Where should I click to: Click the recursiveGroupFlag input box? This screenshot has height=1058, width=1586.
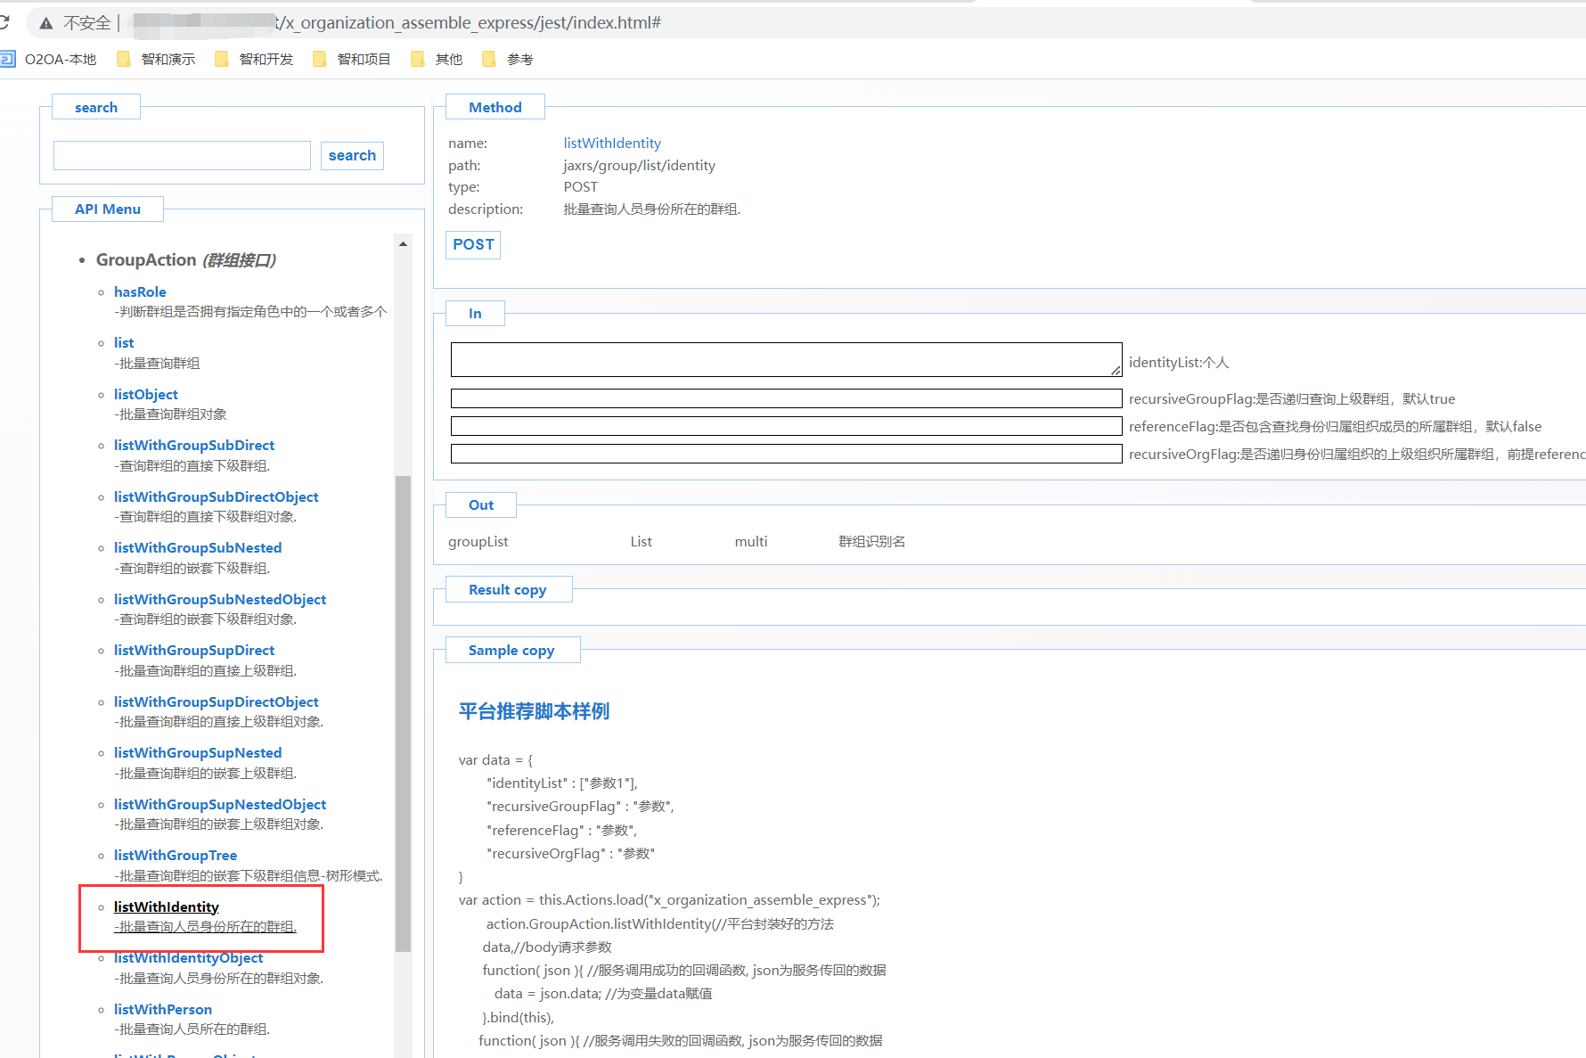[785, 398]
